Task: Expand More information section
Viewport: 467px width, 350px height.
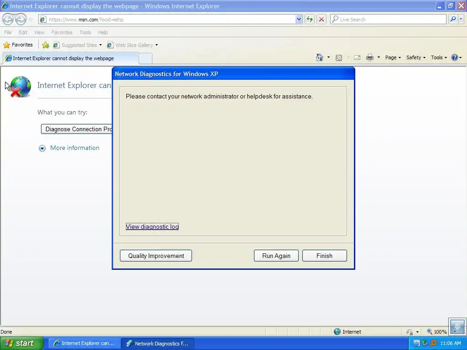Action: 69,148
